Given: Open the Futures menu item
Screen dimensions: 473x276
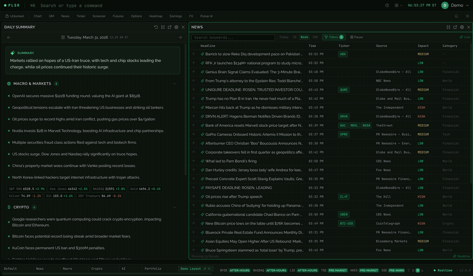Looking at the screenshot, I should pyautogui.click(x=118, y=16).
